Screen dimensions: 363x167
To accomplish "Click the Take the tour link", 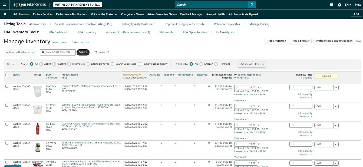I will 80,42.
